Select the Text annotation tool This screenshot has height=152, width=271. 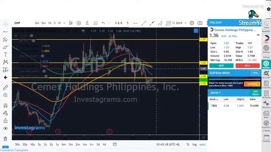[6, 54]
